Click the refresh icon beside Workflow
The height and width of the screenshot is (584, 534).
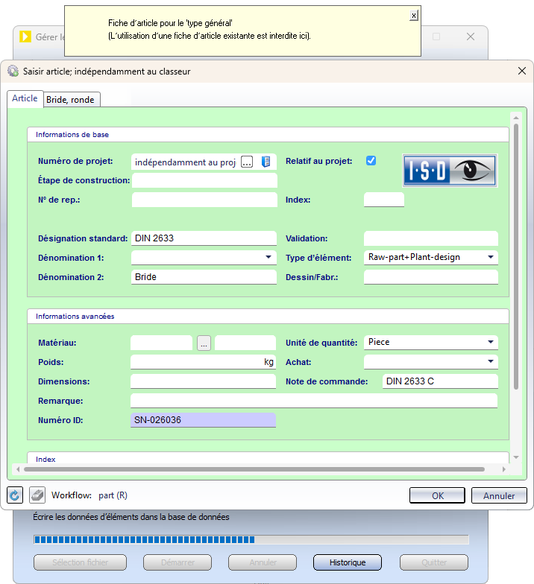(15, 495)
